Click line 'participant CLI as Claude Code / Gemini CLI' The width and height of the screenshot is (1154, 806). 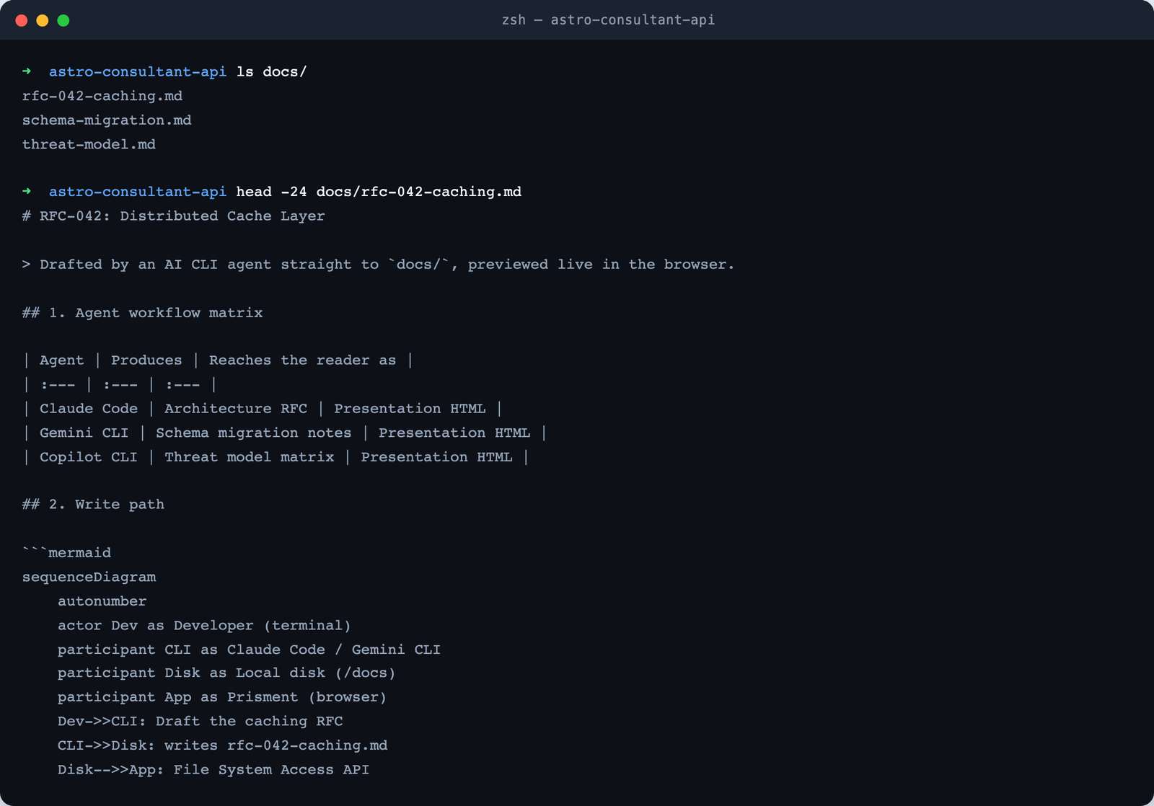click(x=249, y=649)
